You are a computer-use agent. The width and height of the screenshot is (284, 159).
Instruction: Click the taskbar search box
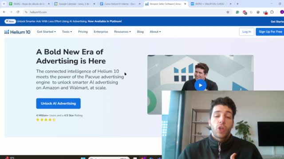coord(109,158)
